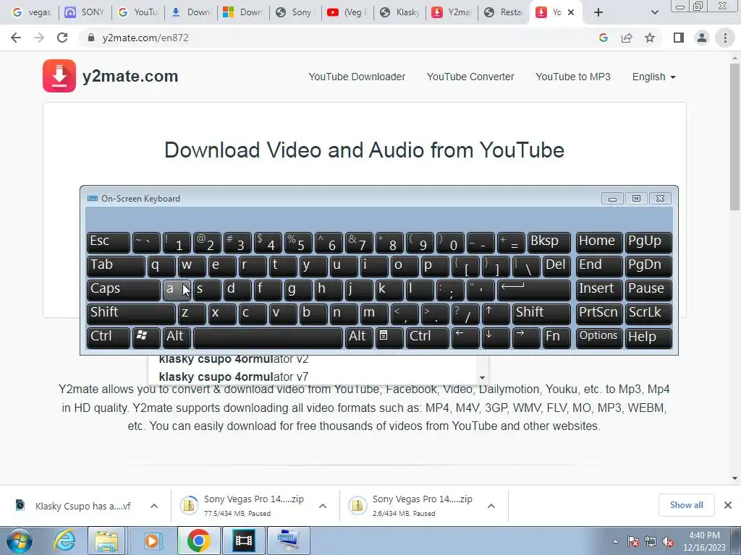Click the menu context key on the keyboard

click(x=389, y=337)
